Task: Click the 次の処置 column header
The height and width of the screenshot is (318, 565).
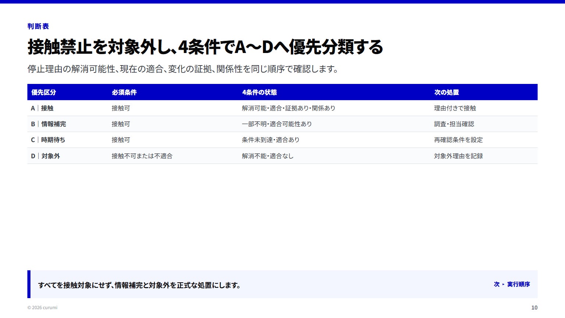Action: [x=446, y=92]
